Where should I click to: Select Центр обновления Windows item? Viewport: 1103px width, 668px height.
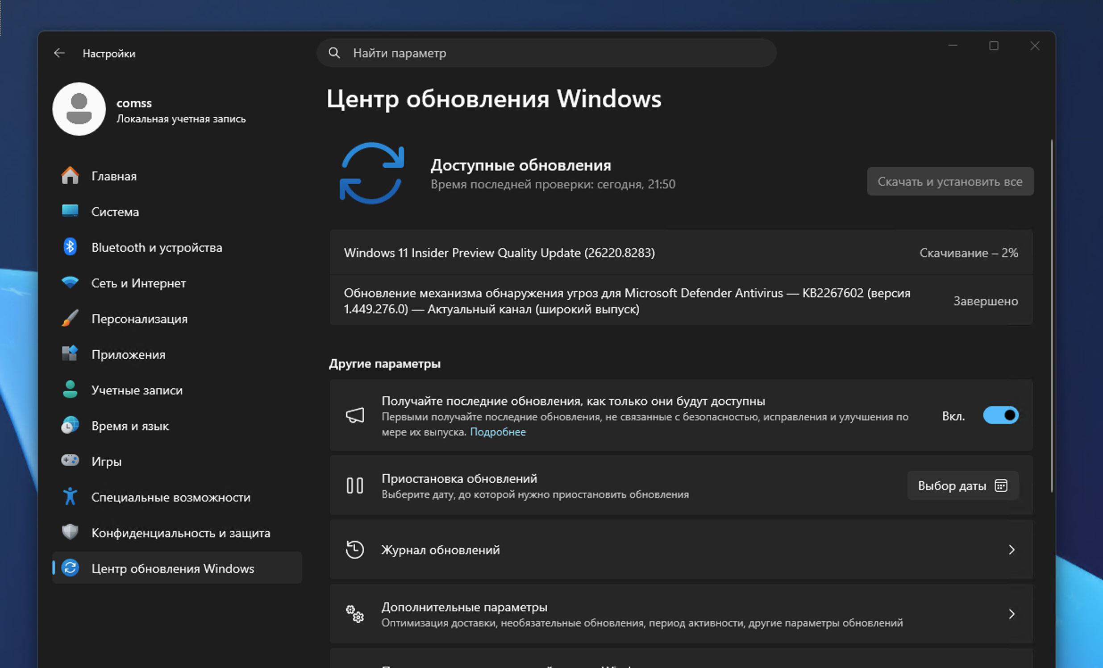(x=177, y=568)
